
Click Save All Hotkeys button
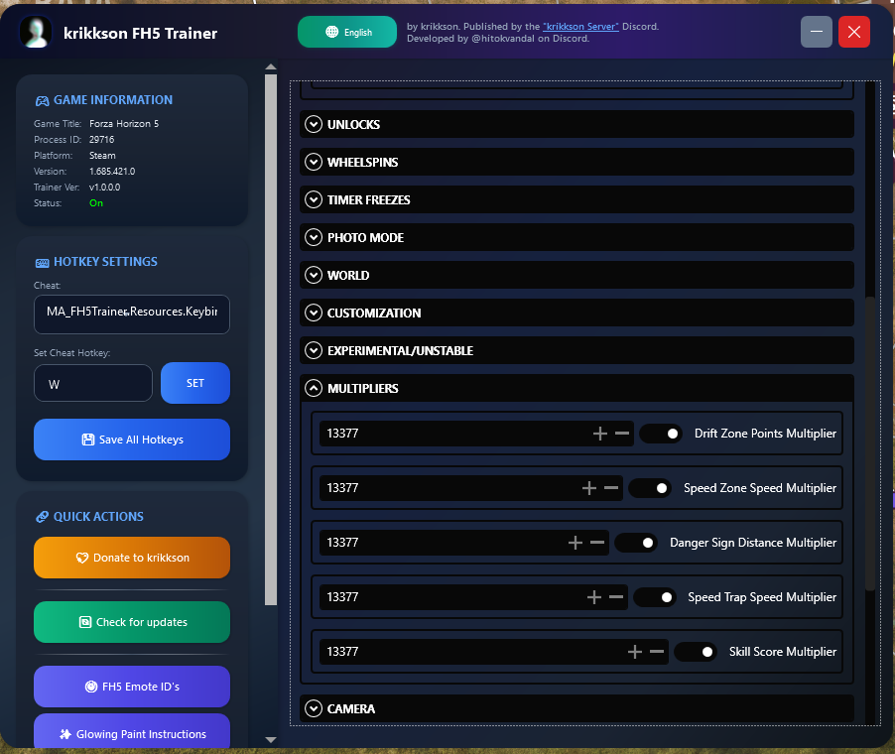pyautogui.click(x=132, y=440)
